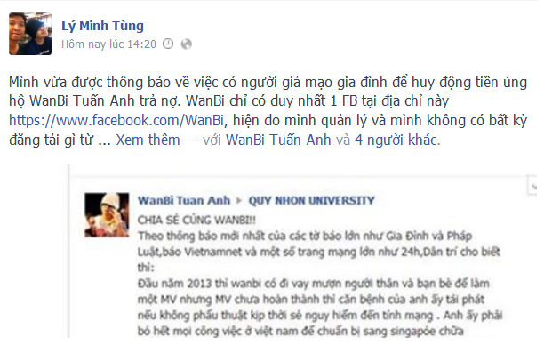Open the facebook.com/WanBi URL link

pyautogui.click(x=116, y=120)
